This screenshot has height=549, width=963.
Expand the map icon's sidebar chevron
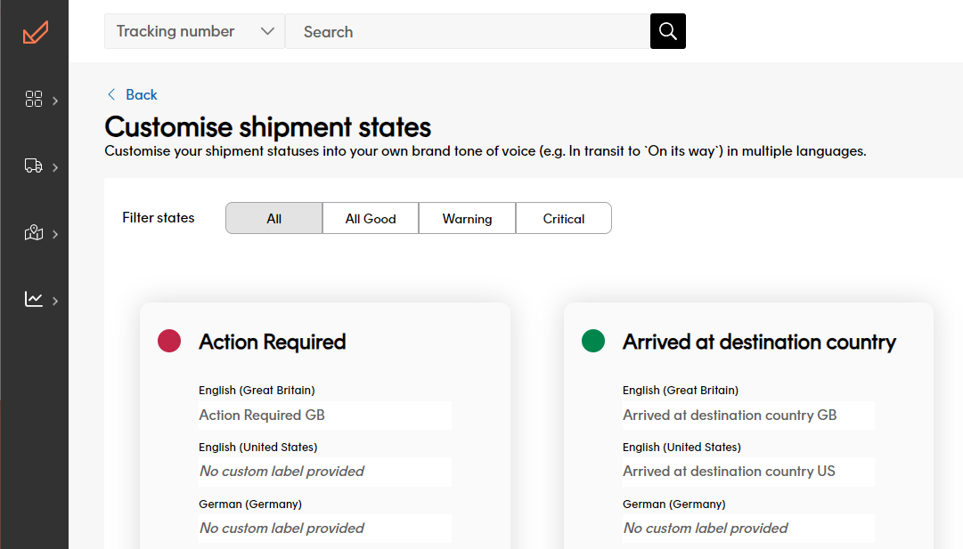coord(53,233)
